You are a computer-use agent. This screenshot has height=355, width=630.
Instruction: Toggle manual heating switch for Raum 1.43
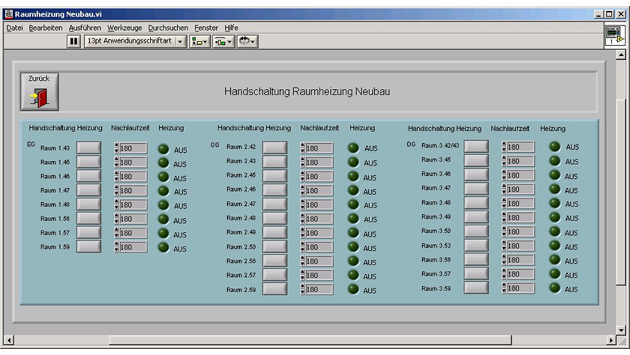coord(88,147)
